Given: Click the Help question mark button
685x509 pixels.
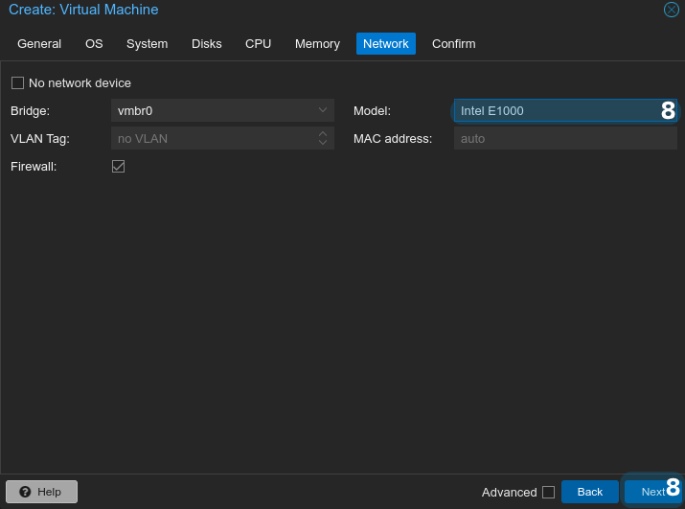Looking at the screenshot, I should (41, 492).
